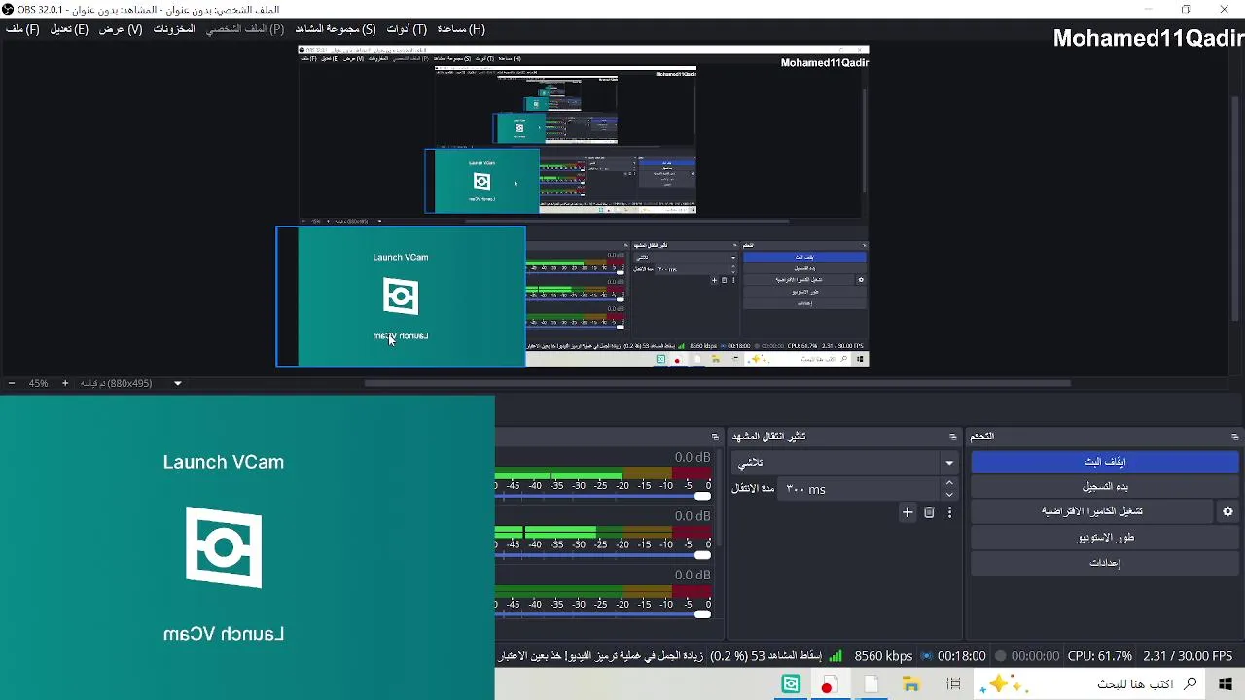Click the 2.31 / 30.00 FPS status
This screenshot has height=700, width=1245.
[1188, 656]
